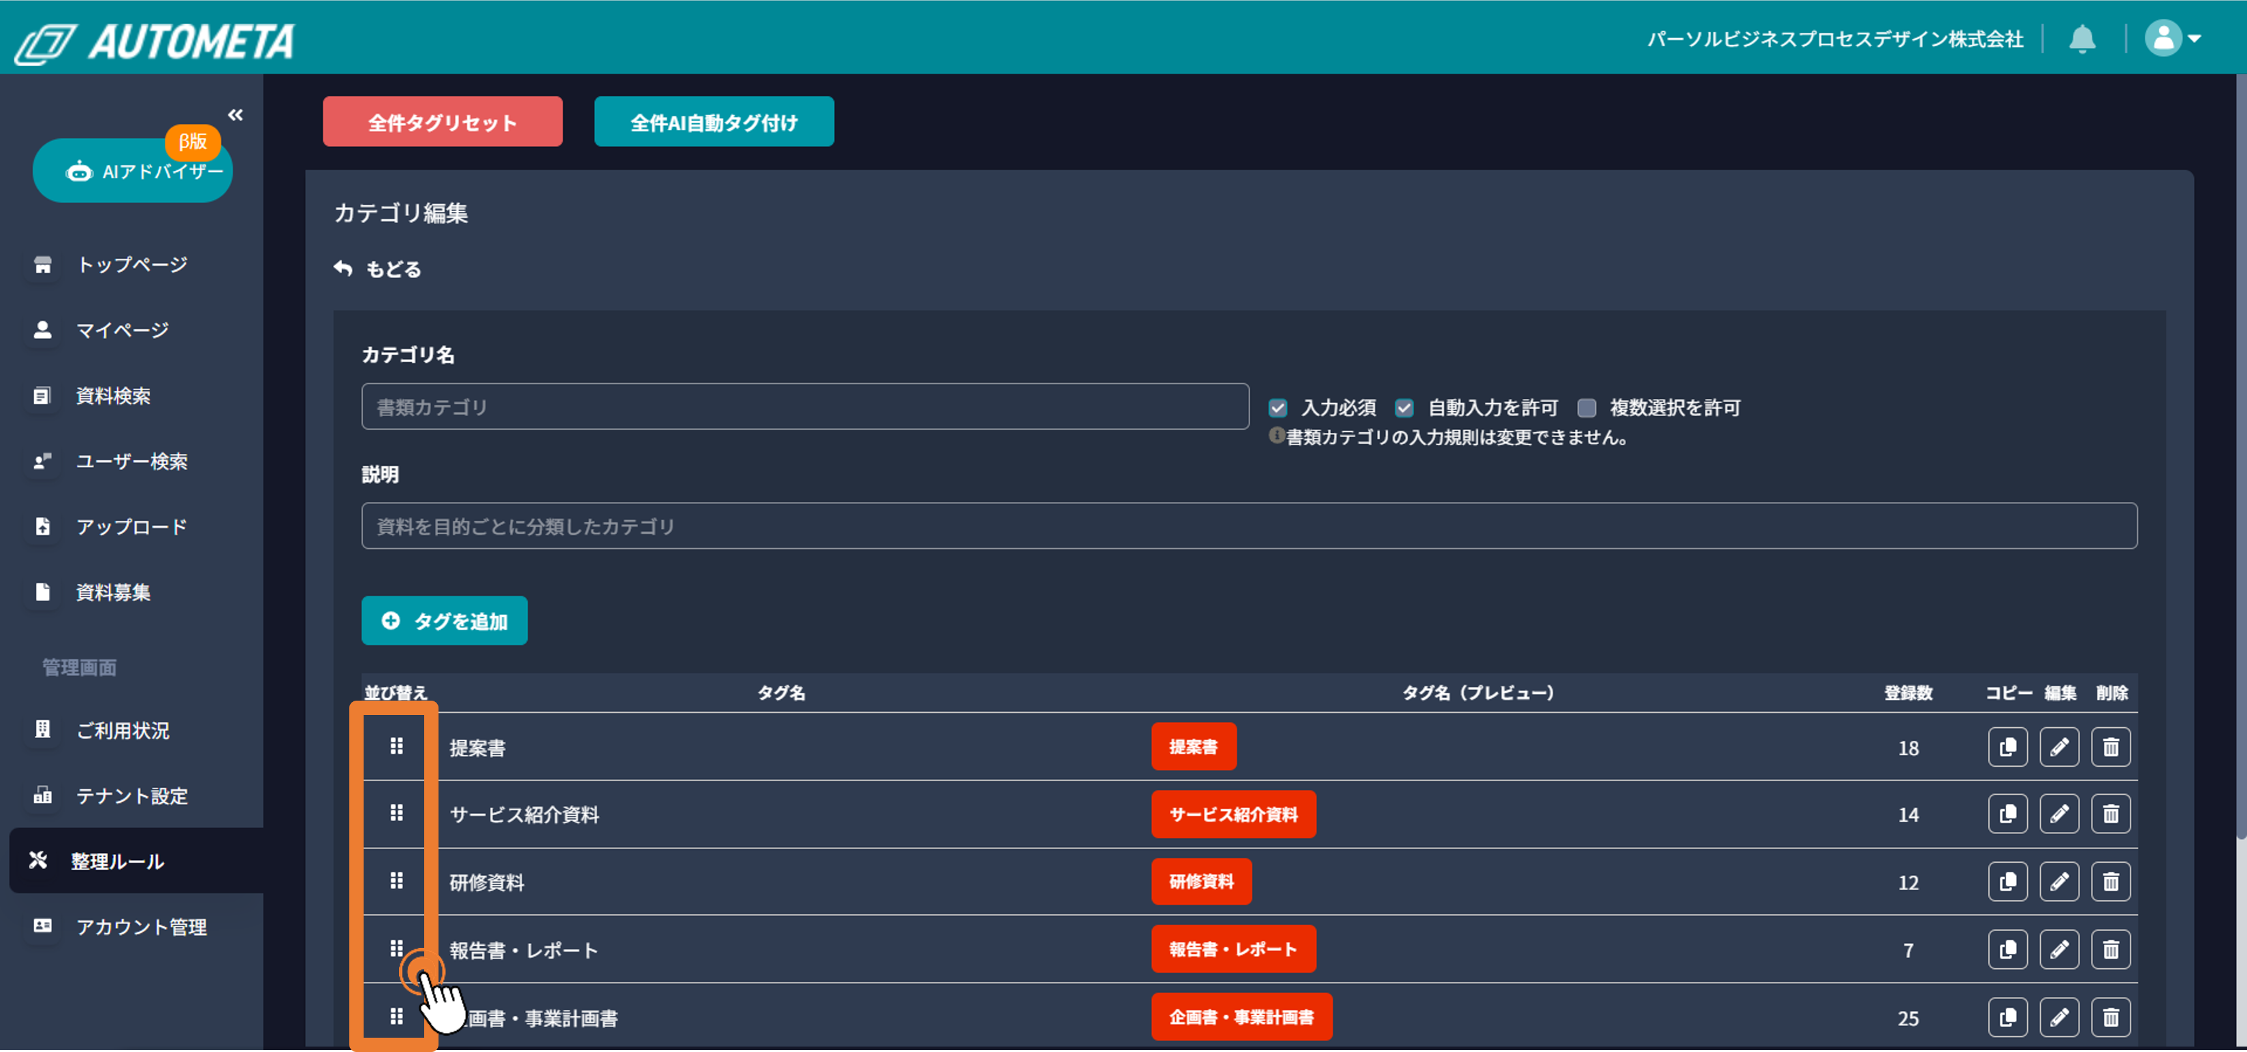2247x1052 pixels.
Task: Open the AIアドバイザー panel
Action: tap(133, 171)
